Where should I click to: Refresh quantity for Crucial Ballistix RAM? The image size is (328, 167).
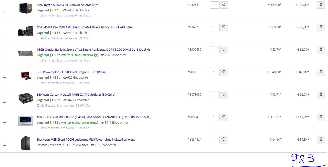[224, 50]
